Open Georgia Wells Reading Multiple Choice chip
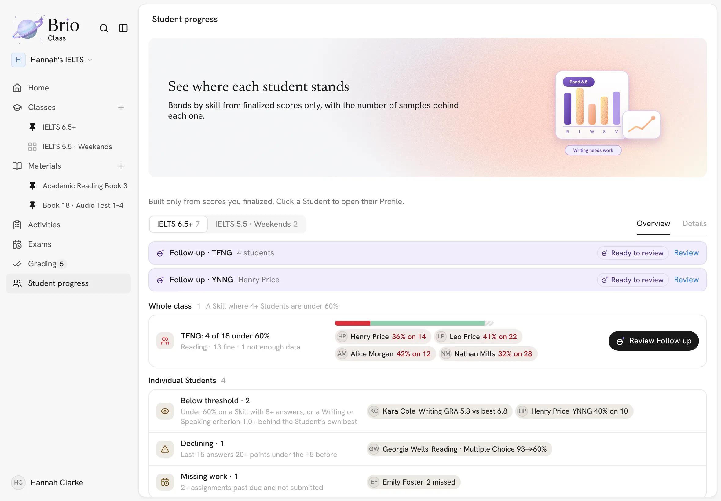 (459, 449)
